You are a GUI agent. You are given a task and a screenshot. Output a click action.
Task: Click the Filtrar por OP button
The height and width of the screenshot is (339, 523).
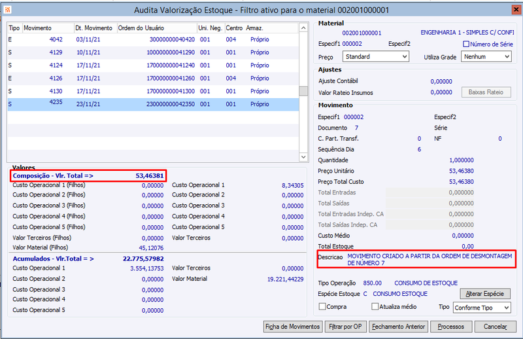[x=345, y=327]
